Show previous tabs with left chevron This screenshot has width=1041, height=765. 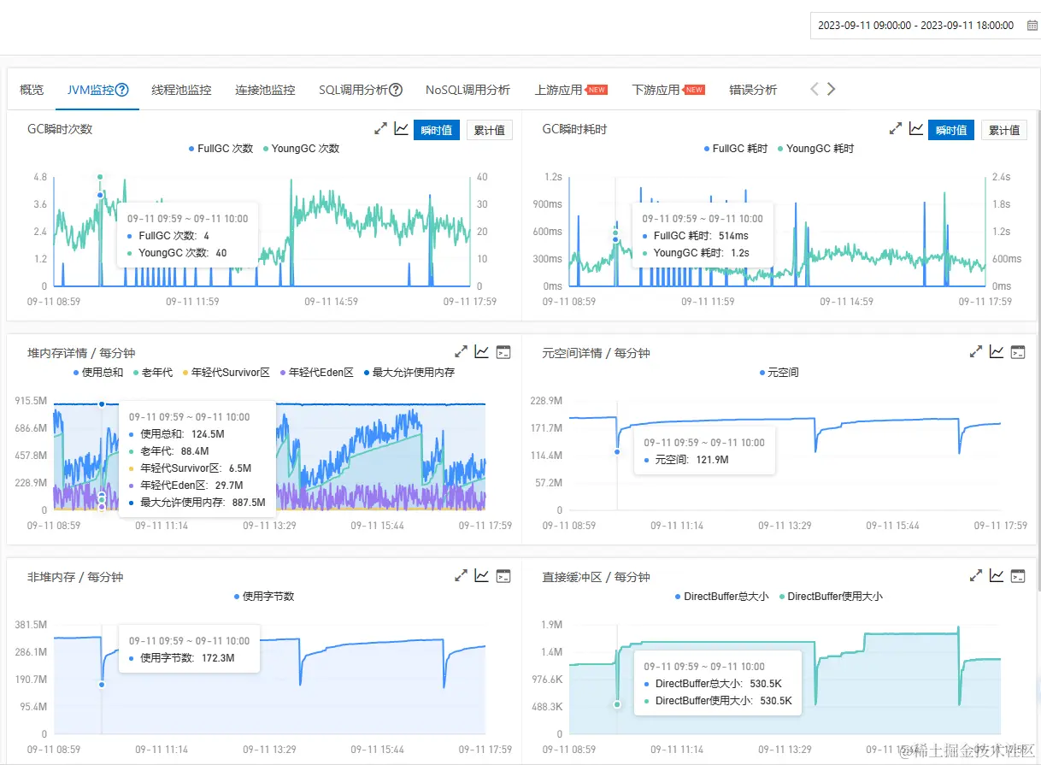point(815,89)
